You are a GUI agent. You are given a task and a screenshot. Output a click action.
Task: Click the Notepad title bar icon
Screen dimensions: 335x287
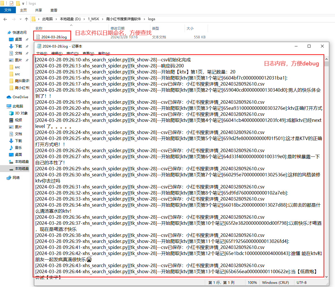point(39,46)
